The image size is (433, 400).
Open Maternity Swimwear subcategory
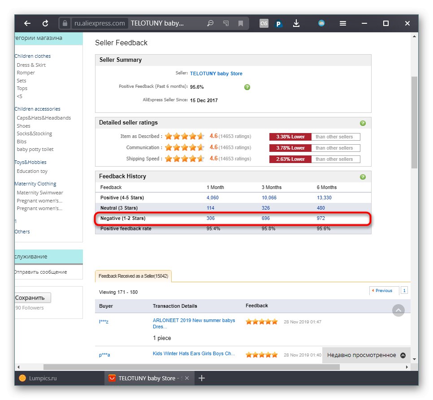tap(40, 193)
